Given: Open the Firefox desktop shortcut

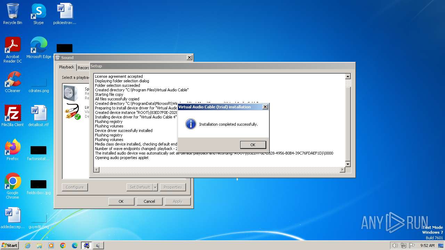Looking at the screenshot, I should (13, 150).
